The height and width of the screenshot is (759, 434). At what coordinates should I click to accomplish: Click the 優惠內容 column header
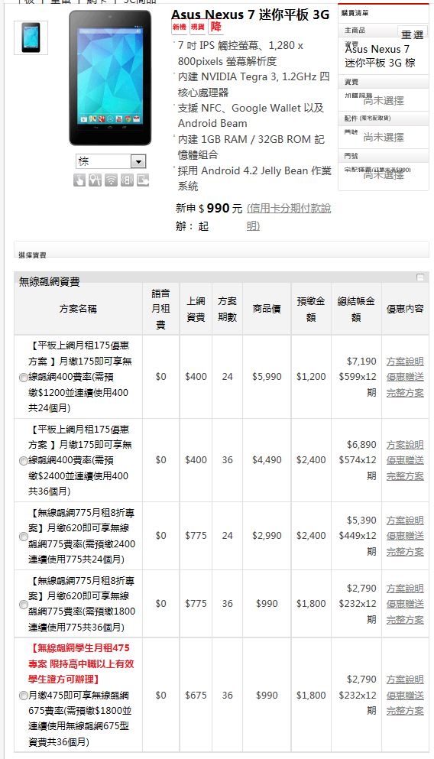pos(405,309)
